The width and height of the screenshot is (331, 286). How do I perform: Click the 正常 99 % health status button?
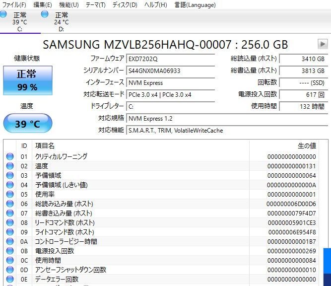click(x=28, y=80)
